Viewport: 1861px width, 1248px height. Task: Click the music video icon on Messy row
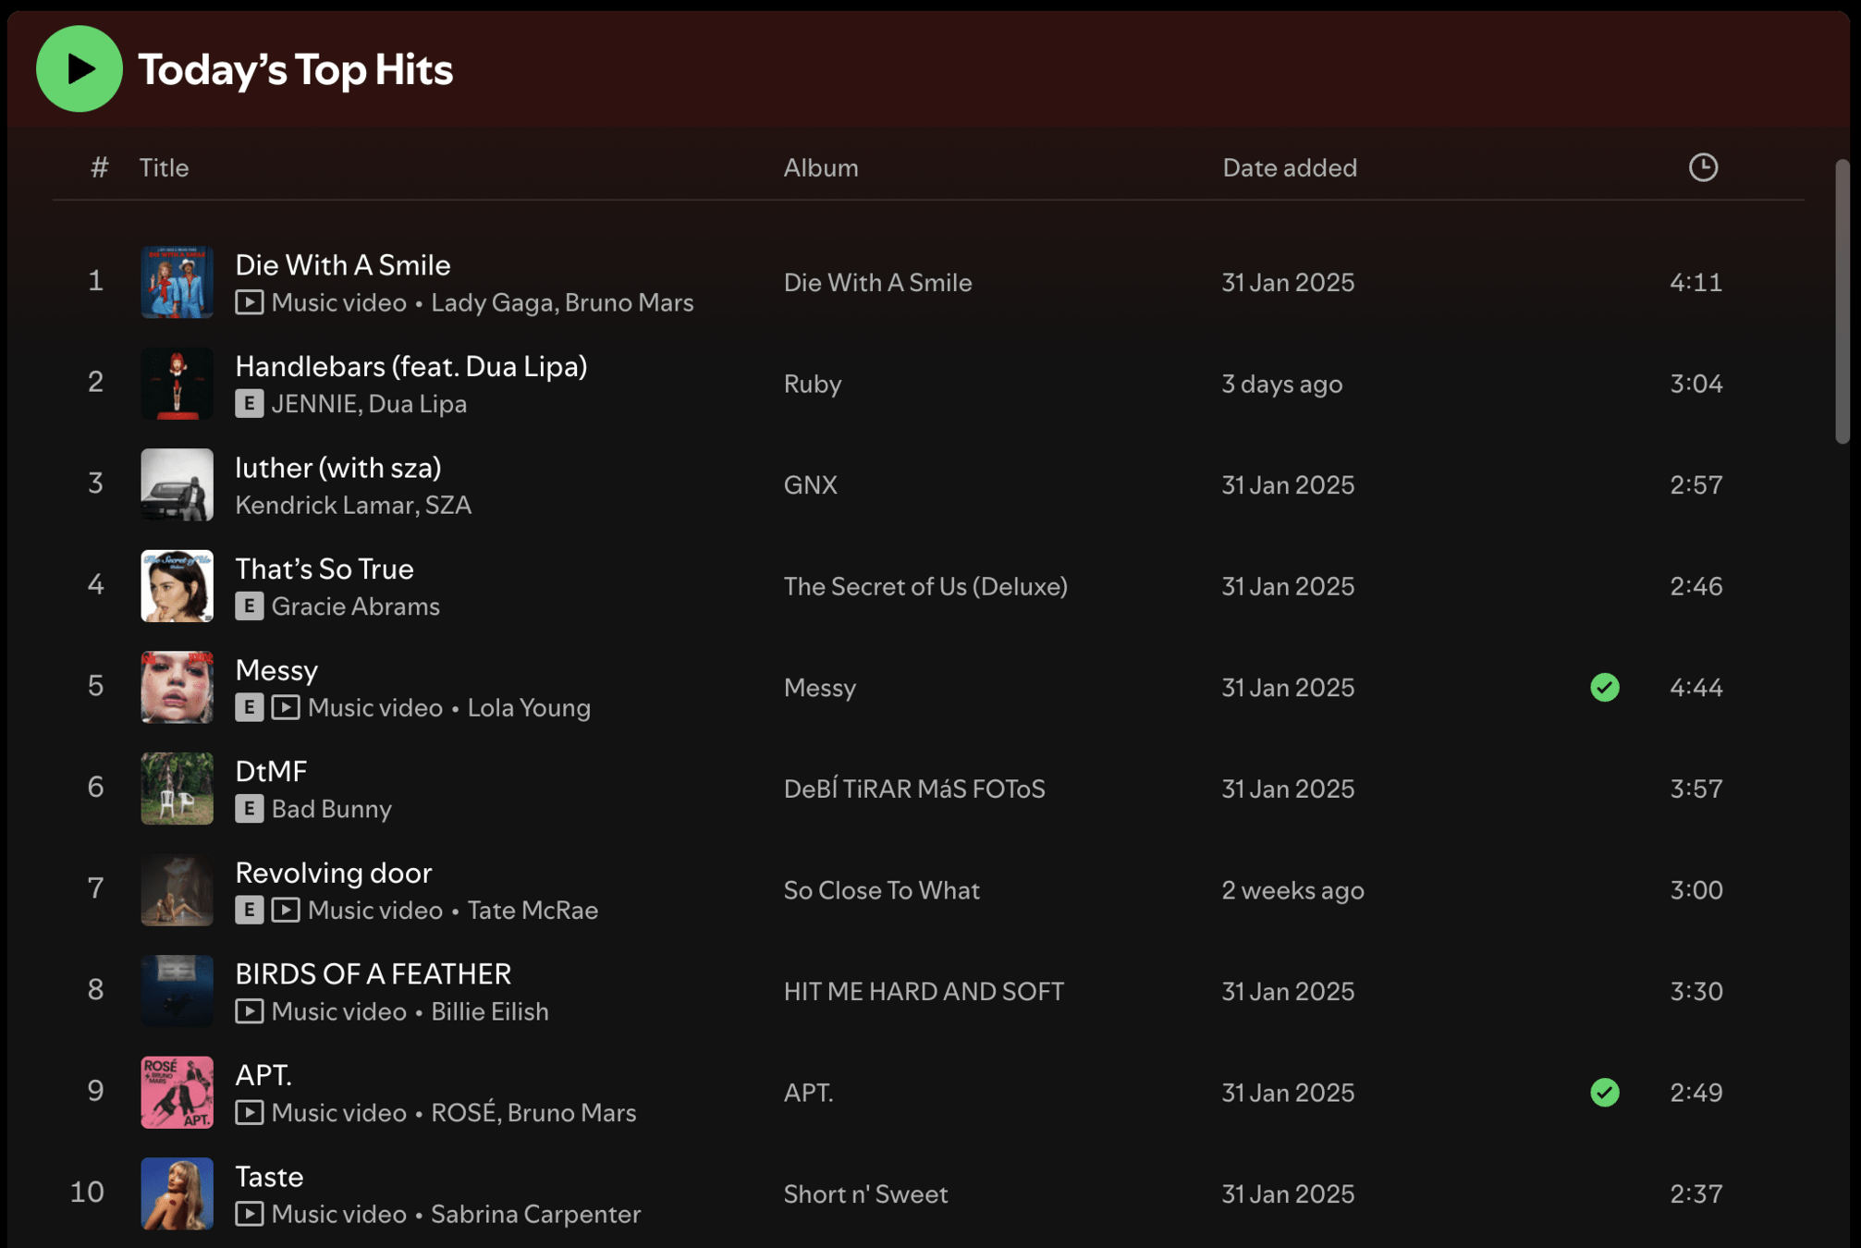(286, 707)
